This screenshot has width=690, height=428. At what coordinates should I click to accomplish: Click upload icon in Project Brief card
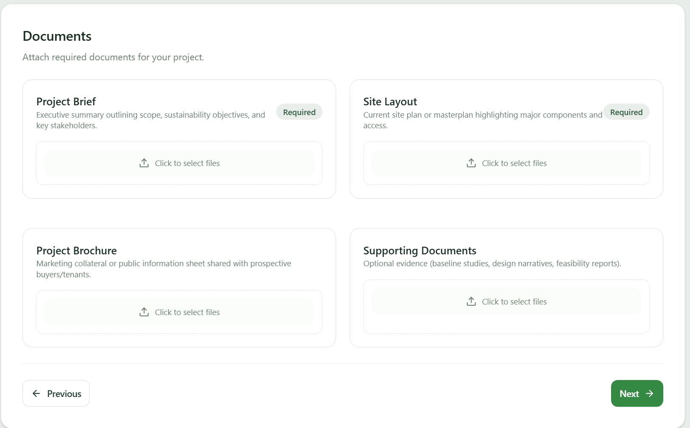pyautogui.click(x=144, y=163)
